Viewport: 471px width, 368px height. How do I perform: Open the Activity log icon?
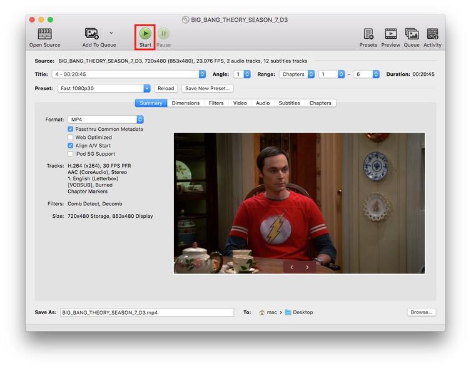tap(432, 34)
